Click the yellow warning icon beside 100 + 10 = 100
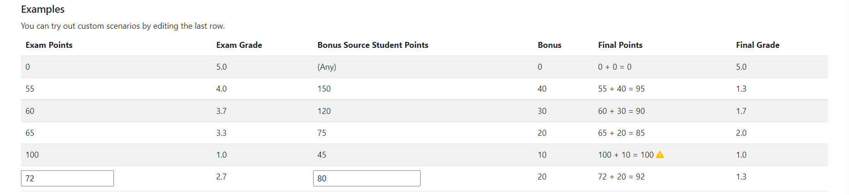Image resolution: width=849 pixels, height=195 pixels. pos(660,155)
